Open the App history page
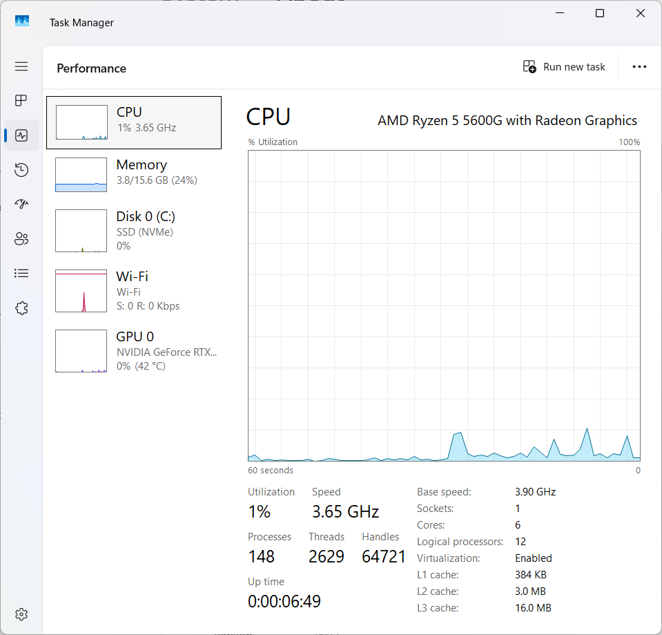This screenshot has width=662, height=635. click(x=21, y=170)
